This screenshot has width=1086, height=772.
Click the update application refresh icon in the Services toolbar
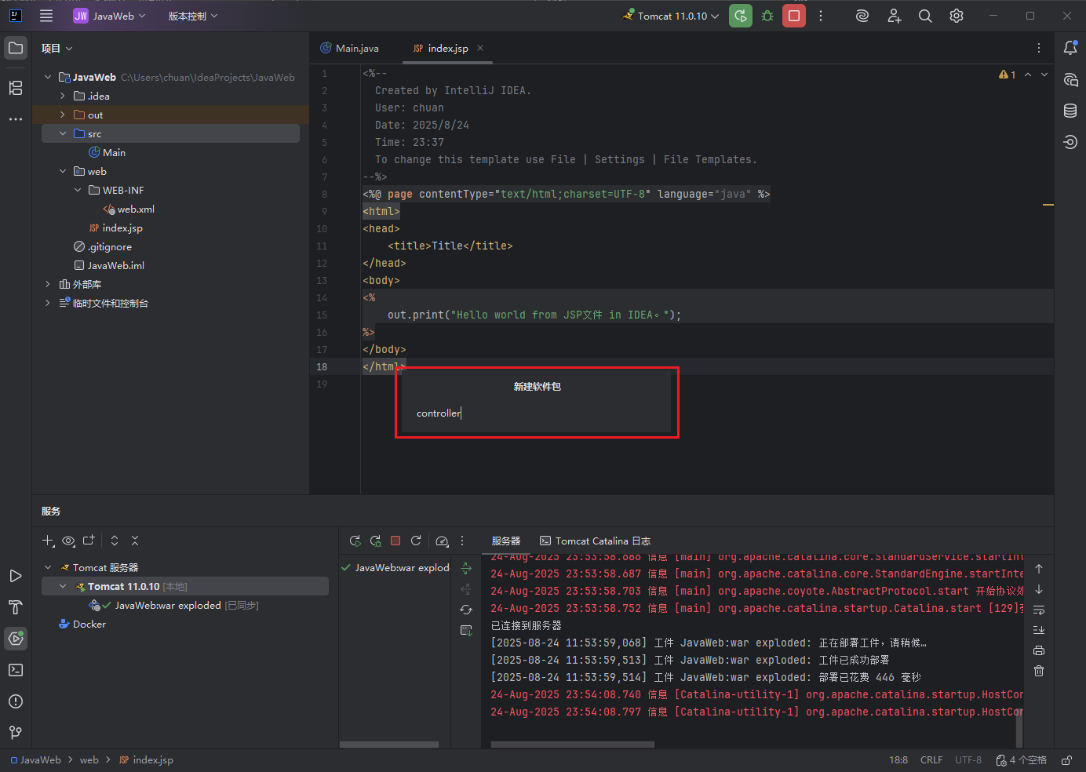416,541
